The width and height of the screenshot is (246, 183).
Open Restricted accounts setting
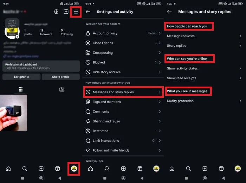coord(123,131)
